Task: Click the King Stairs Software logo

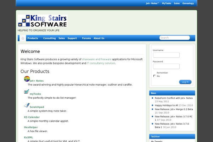Action: coord(43,21)
